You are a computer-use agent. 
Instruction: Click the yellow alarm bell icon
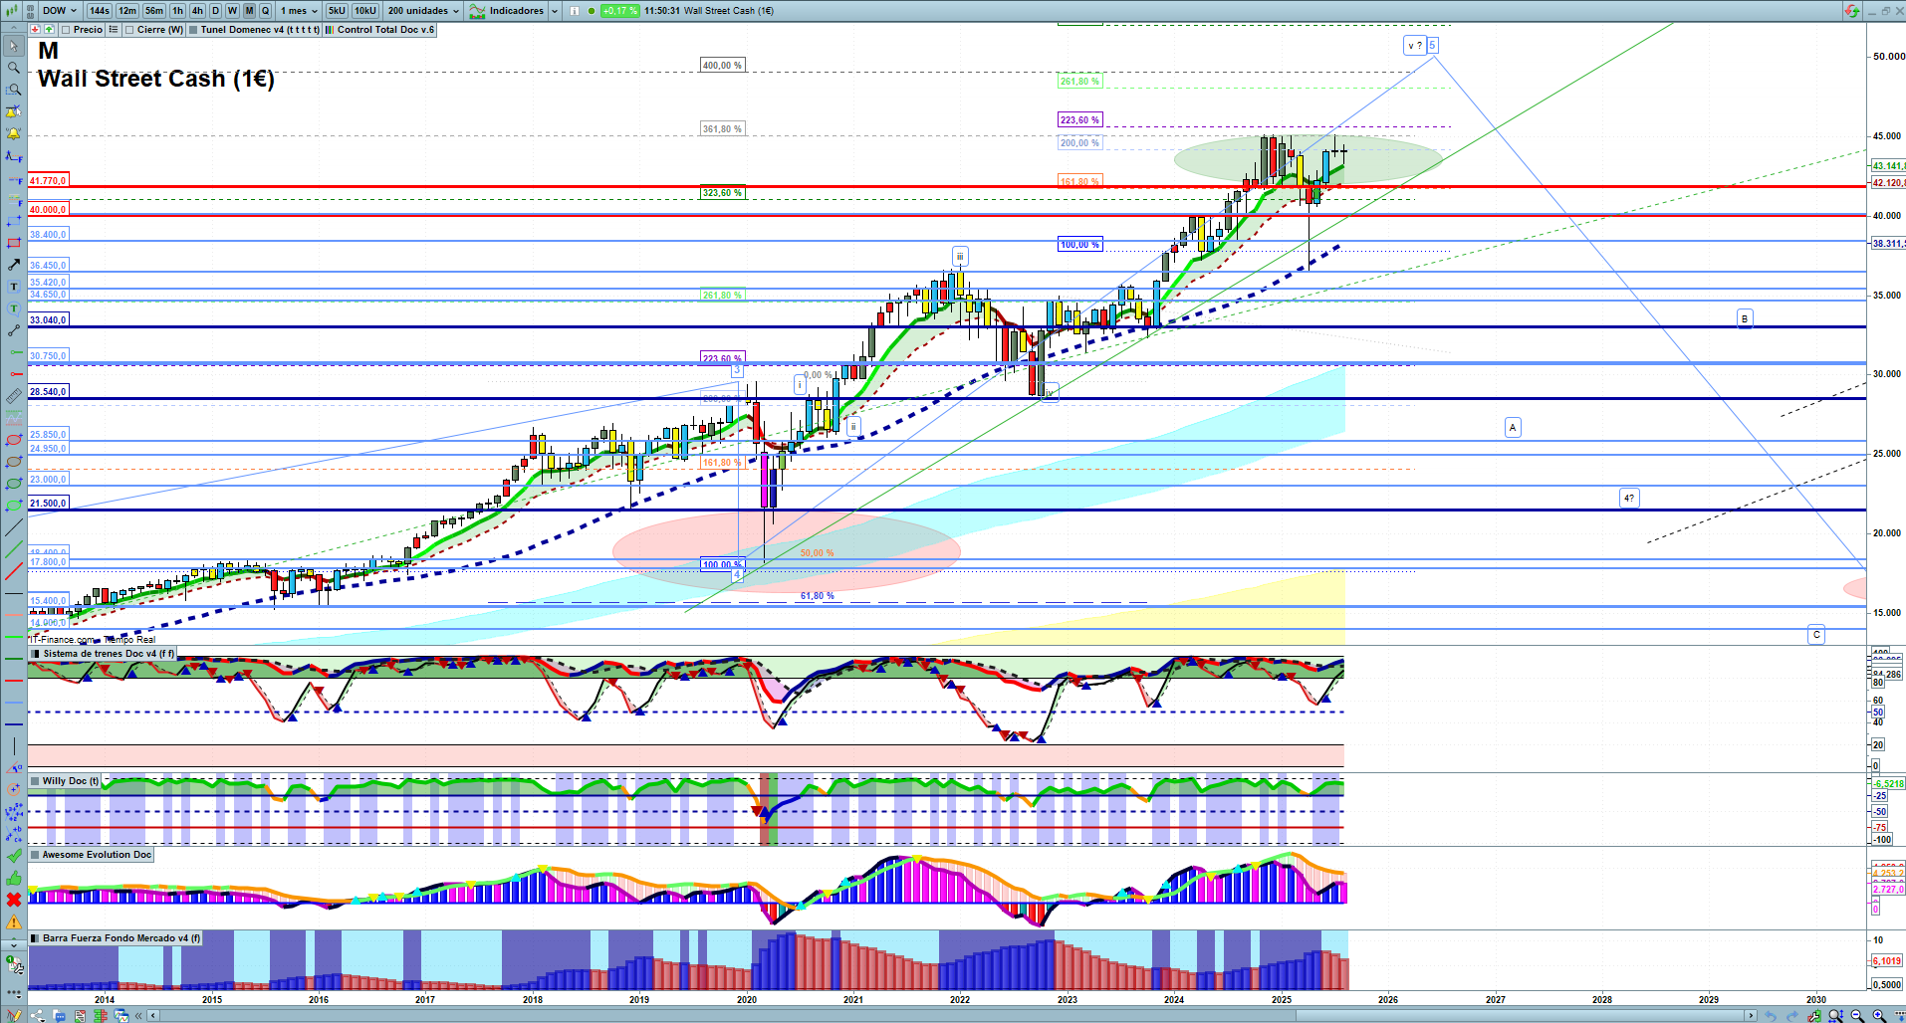pyautogui.click(x=13, y=133)
